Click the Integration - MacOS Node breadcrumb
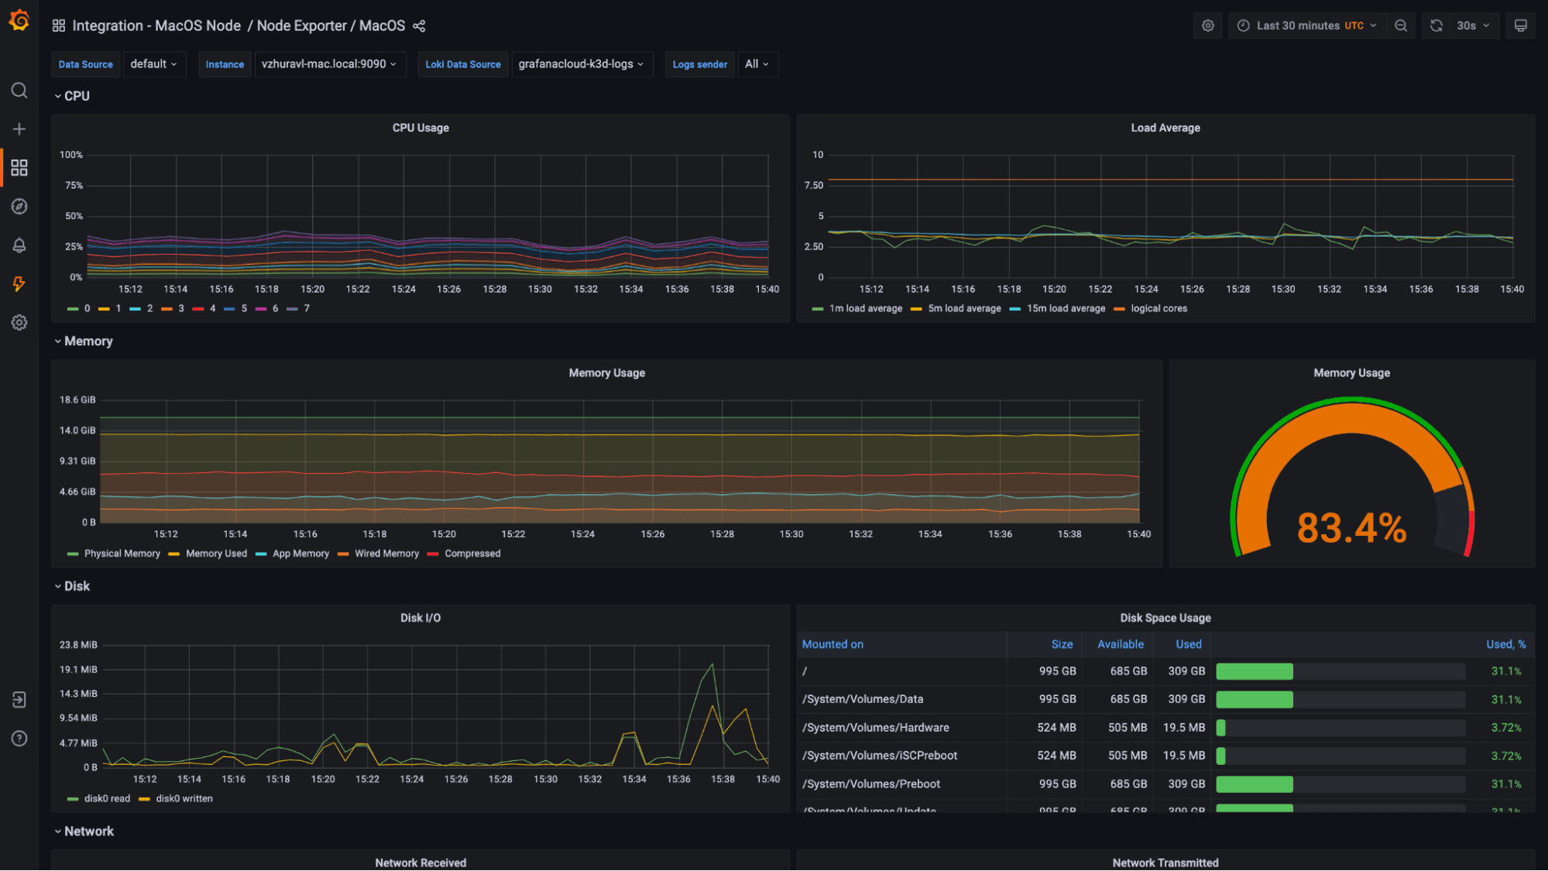Image resolution: width=1548 pixels, height=871 pixels. (156, 26)
